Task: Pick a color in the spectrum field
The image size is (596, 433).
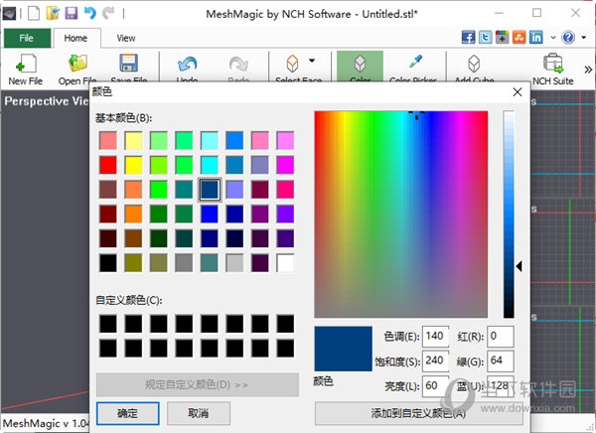Action: coord(401,215)
